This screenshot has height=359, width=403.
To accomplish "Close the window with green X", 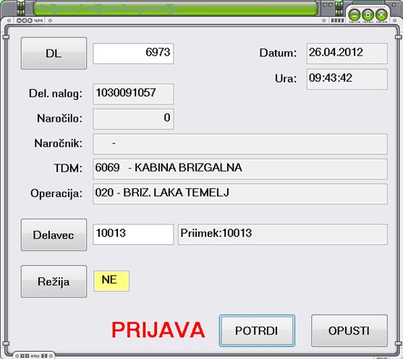I will 381,15.
